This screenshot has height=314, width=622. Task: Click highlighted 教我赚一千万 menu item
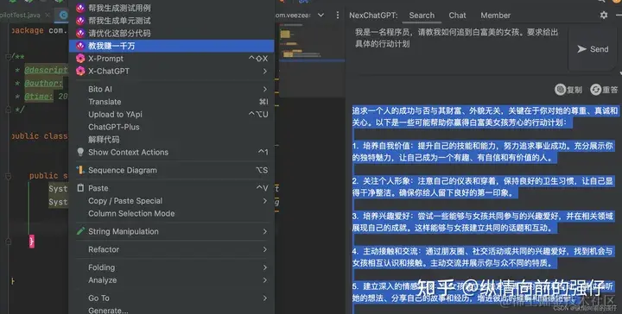[171, 46]
